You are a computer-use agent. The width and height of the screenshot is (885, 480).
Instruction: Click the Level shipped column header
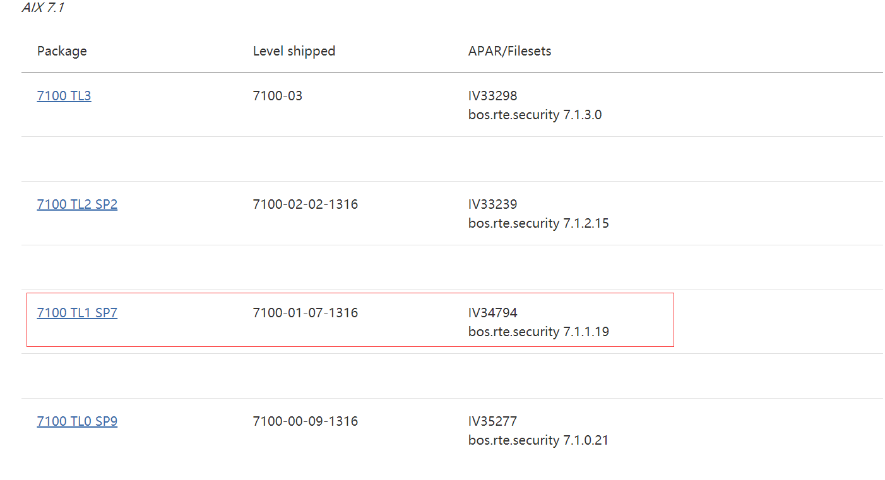(x=294, y=51)
